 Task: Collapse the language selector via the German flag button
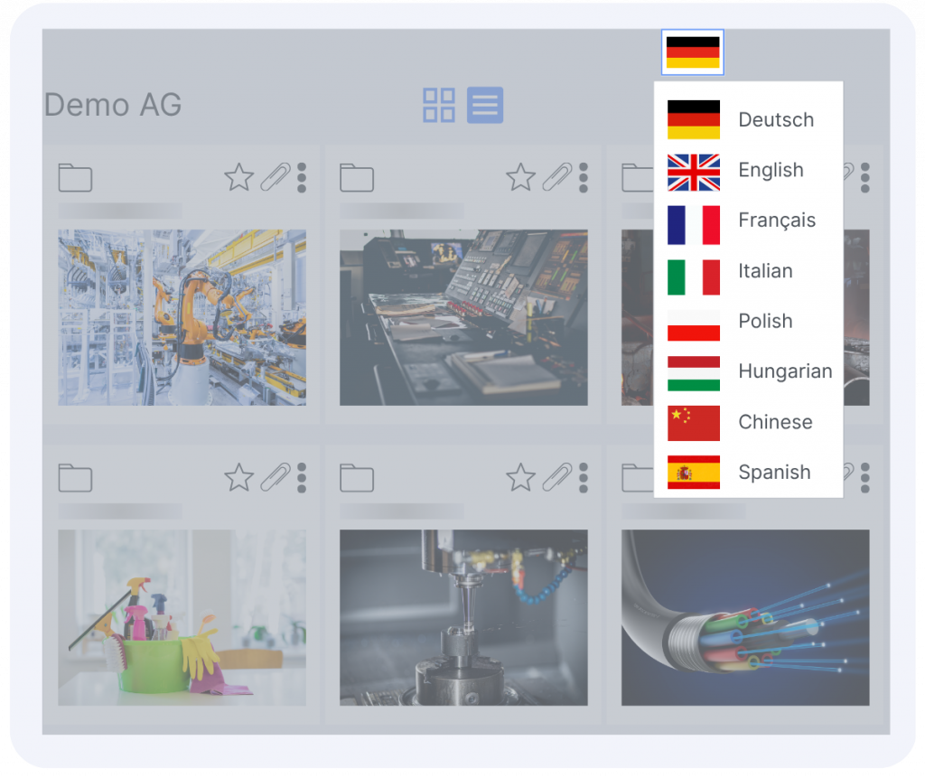[x=693, y=52]
